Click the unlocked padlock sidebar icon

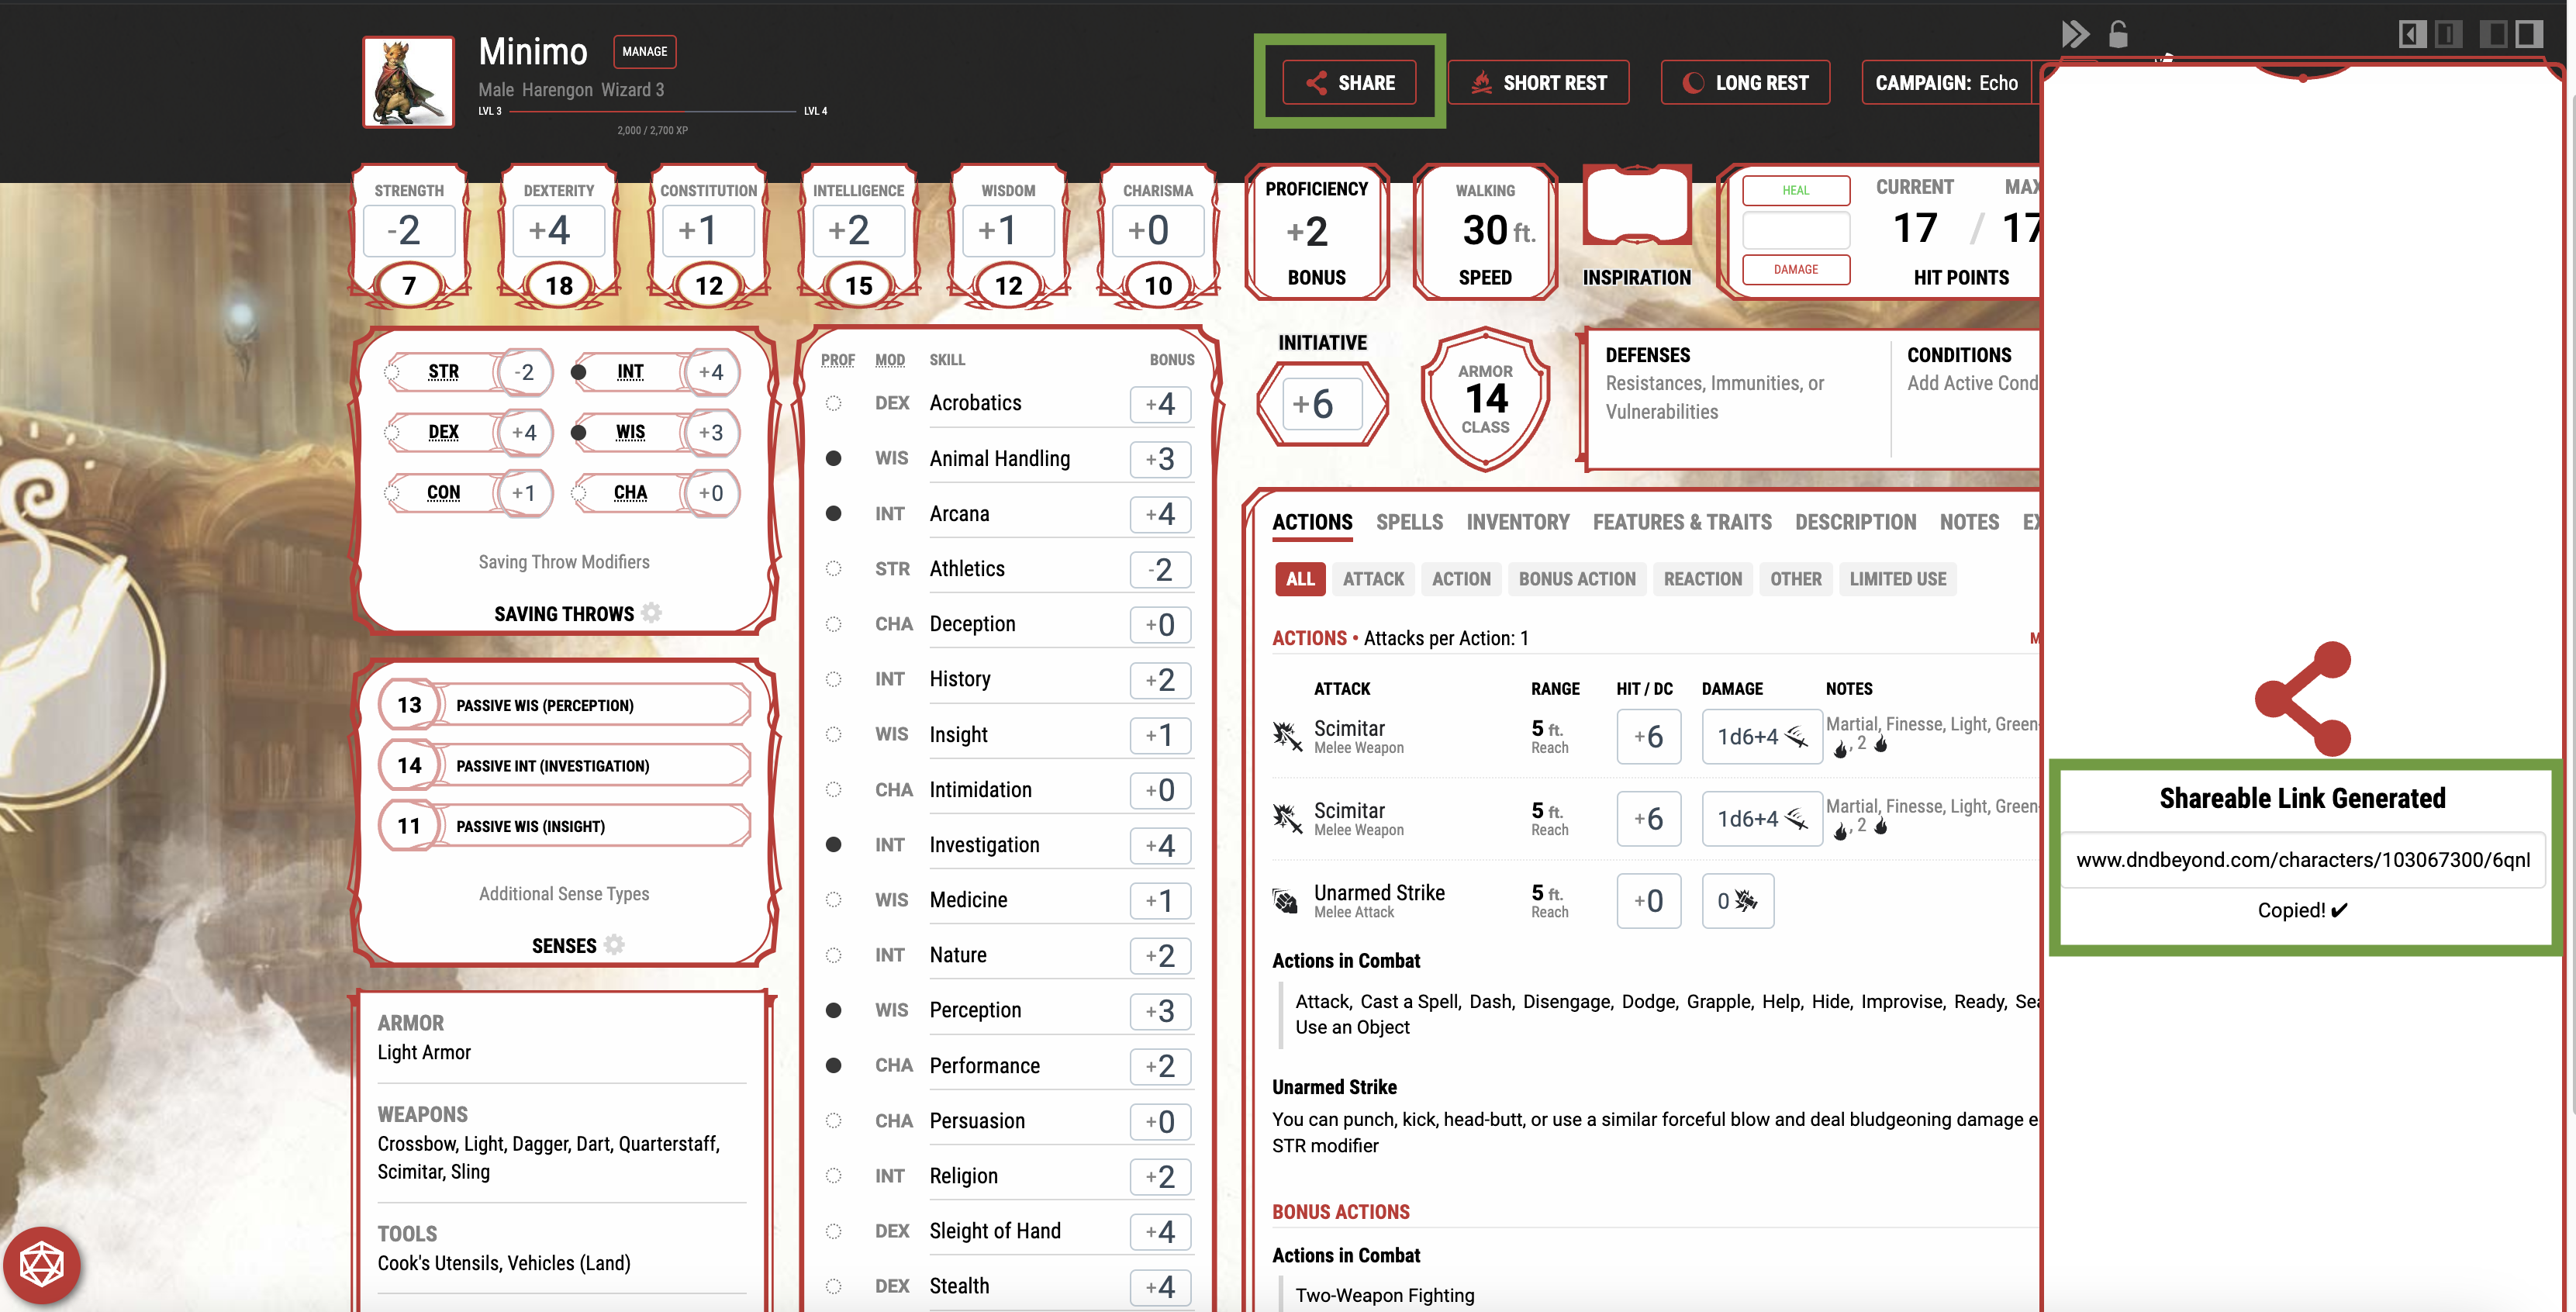pyautogui.click(x=2118, y=34)
